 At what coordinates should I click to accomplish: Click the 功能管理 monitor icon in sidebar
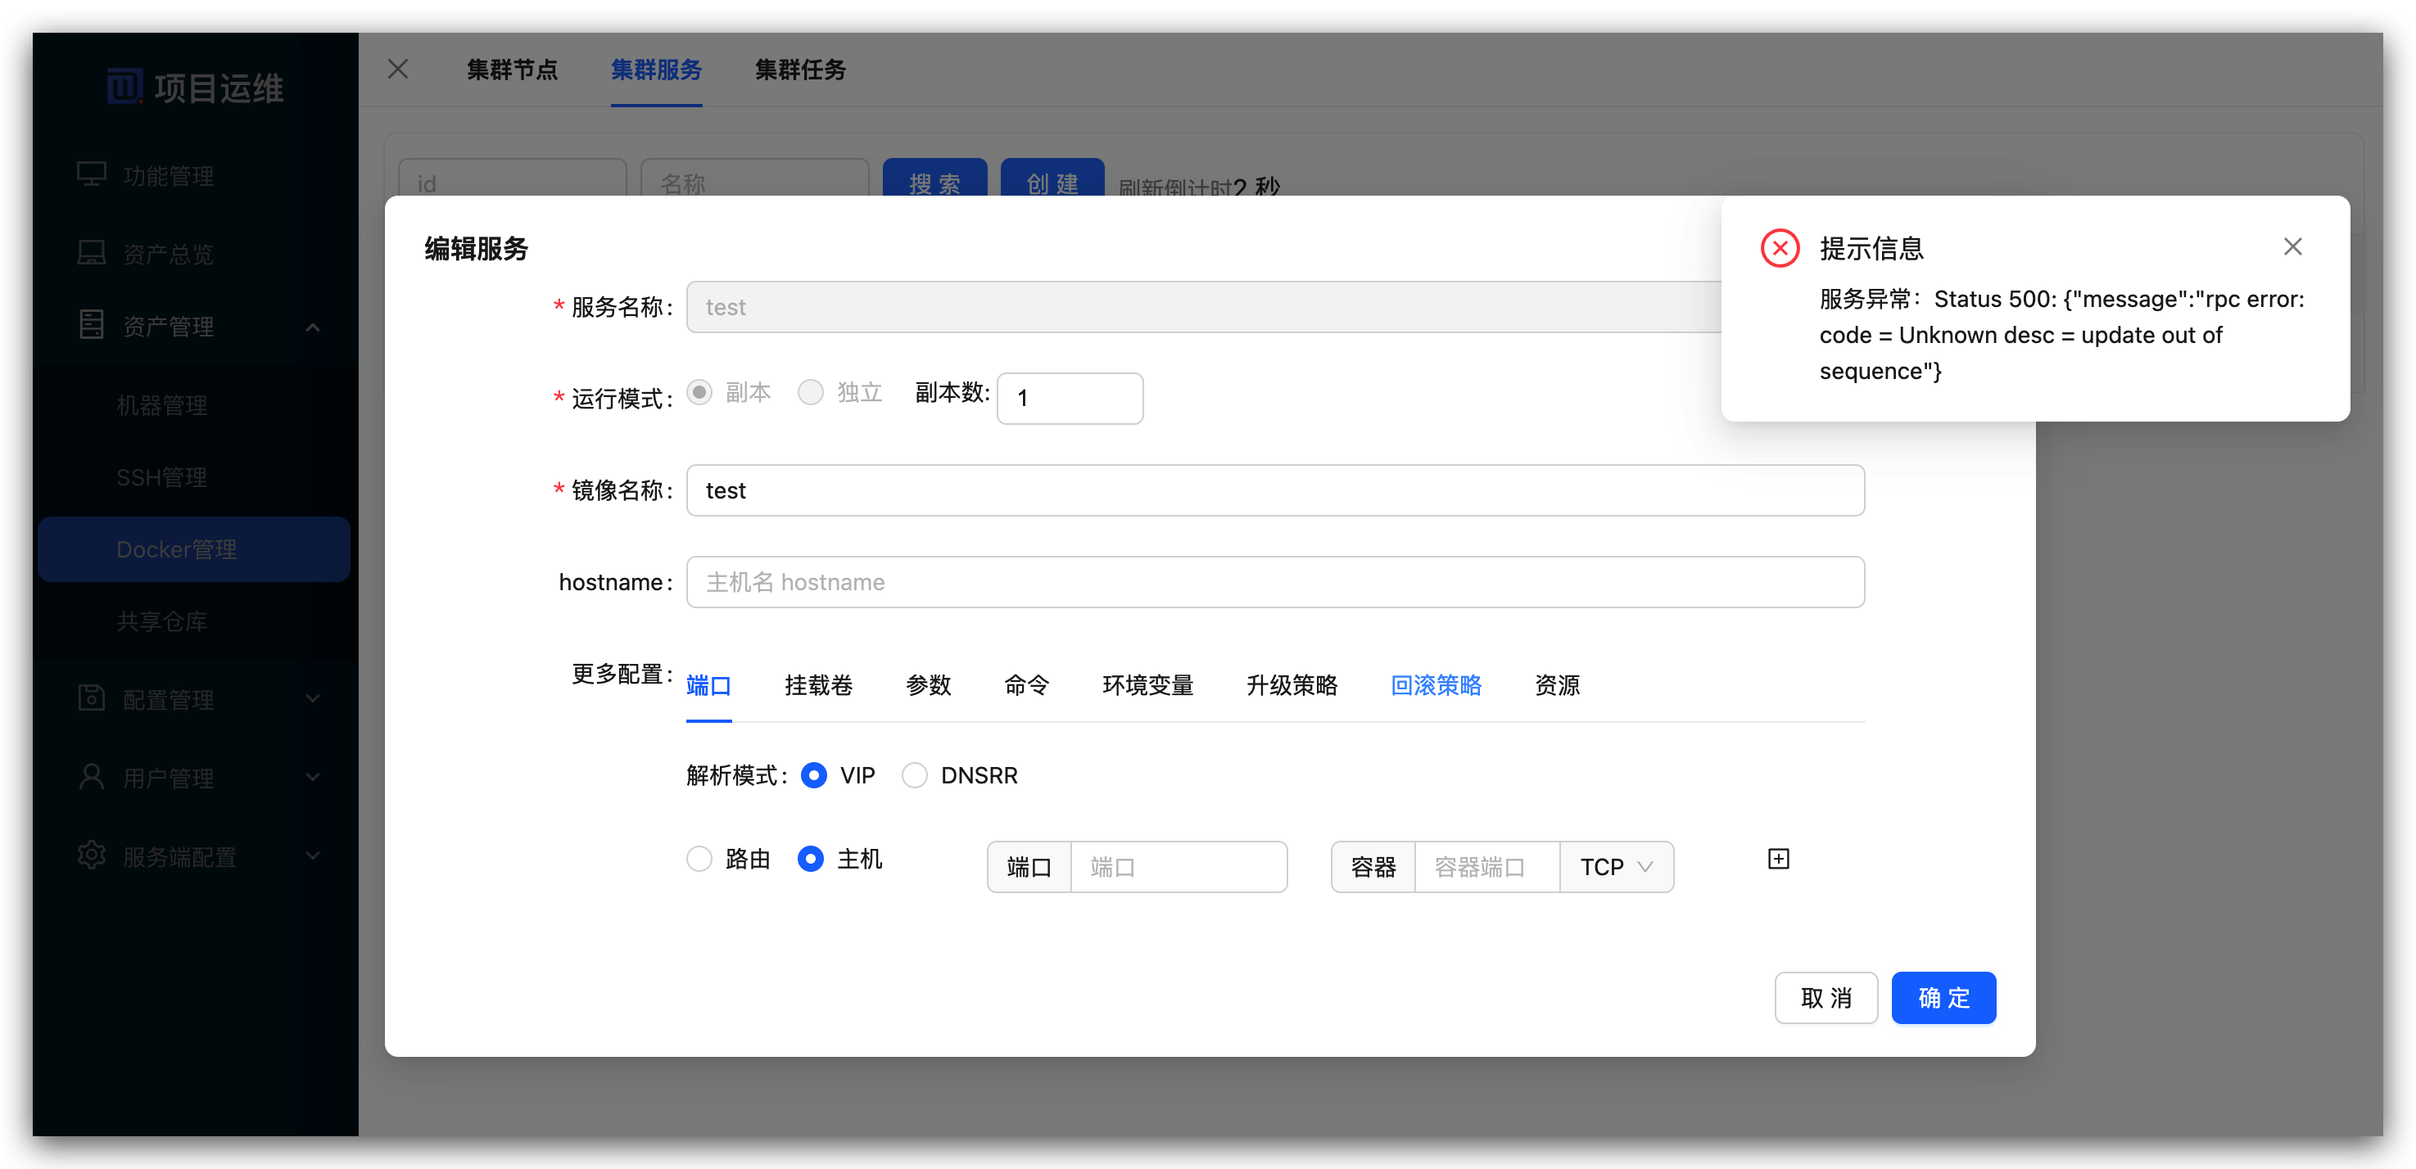coord(91,174)
